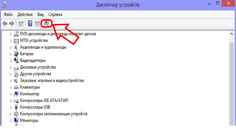Open the blue Help question mark icon
Viewport: 236px width, 129px height.
pyautogui.click(x=30, y=24)
